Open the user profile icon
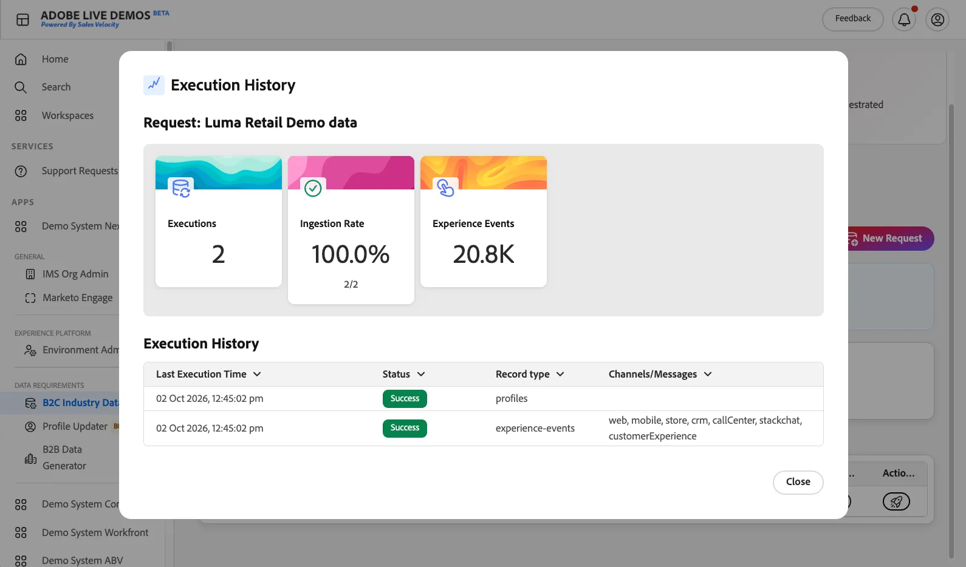Screen dimensions: 966x567 pos(937,19)
